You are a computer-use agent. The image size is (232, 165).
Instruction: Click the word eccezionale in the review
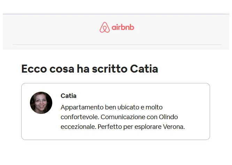pos(78,127)
